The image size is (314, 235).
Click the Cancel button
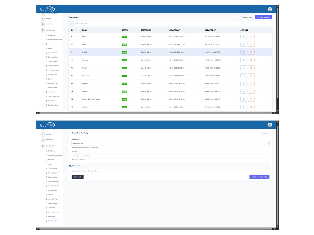[78, 177]
